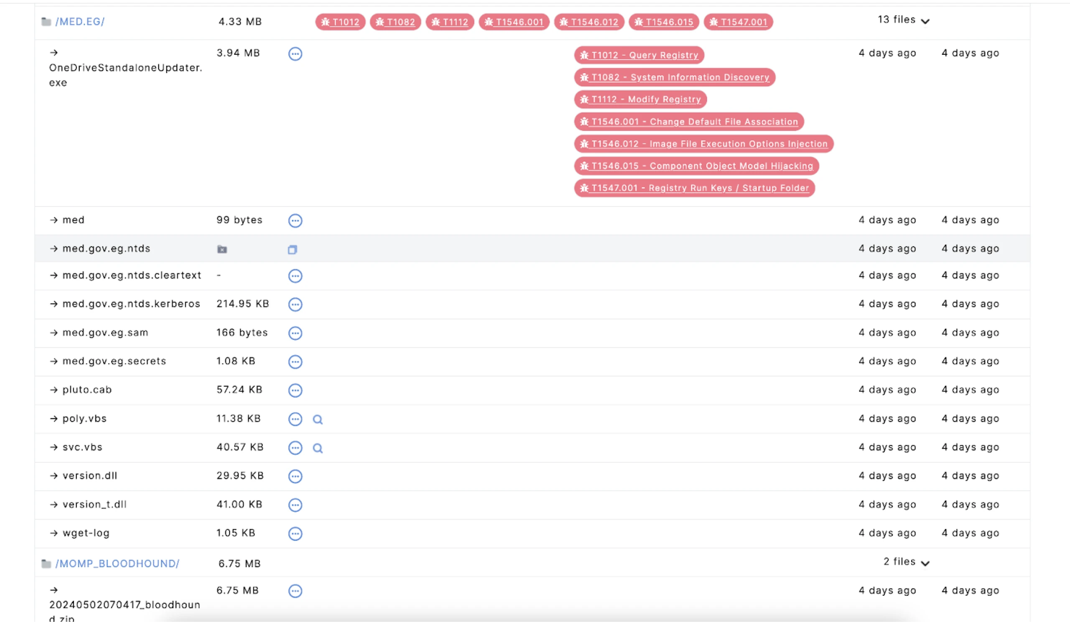Select med.gov.eg.sam file name
Image resolution: width=1070 pixels, height=622 pixels.
pyautogui.click(x=106, y=333)
